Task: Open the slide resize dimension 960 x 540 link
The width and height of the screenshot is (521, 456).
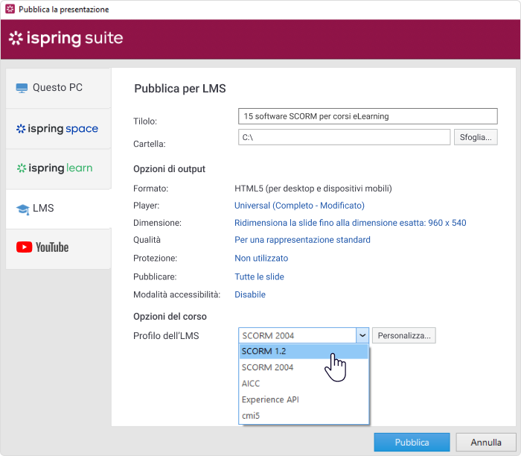Action: tap(351, 223)
